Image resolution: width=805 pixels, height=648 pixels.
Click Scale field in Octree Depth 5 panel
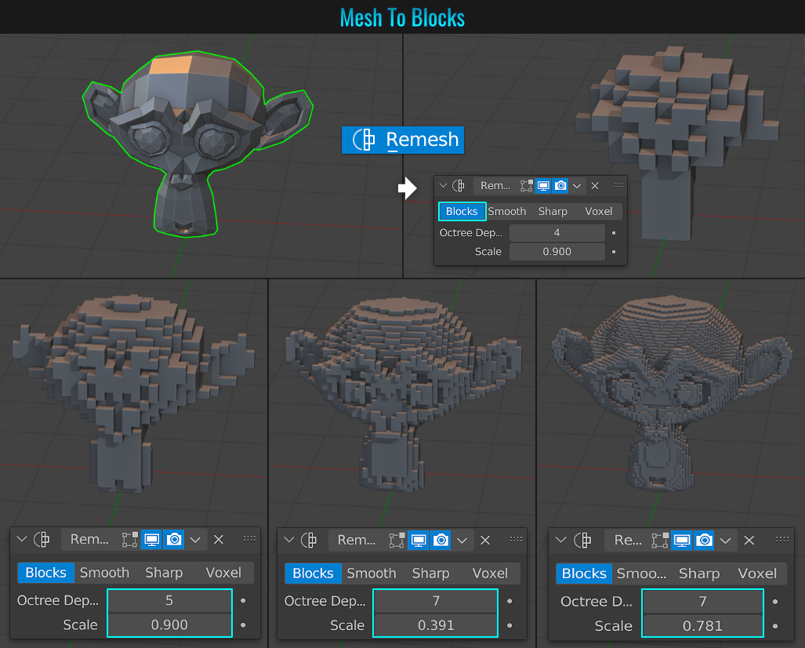[169, 625]
